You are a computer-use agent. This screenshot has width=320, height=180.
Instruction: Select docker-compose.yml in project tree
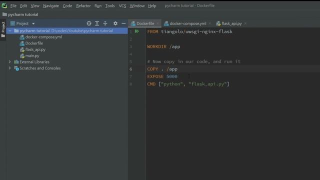(43, 37)
